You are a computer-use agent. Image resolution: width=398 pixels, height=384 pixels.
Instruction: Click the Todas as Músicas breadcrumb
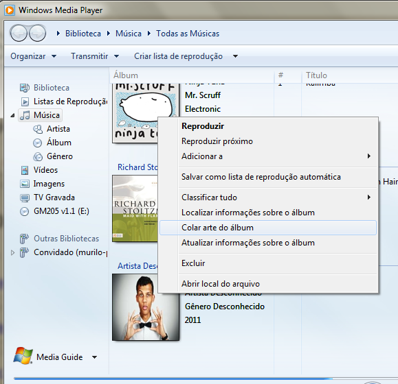tap(188, 34)
